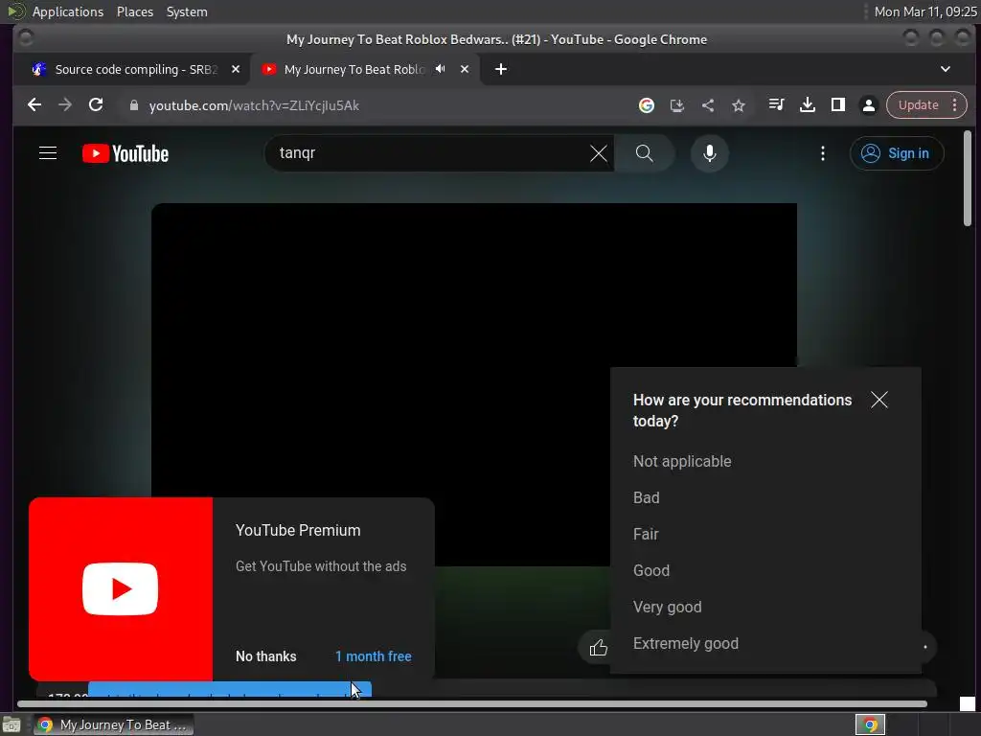Screen dimensions: 981x736
Task: Click the show desktop icon in taskbar
Action: click(11, 724)
